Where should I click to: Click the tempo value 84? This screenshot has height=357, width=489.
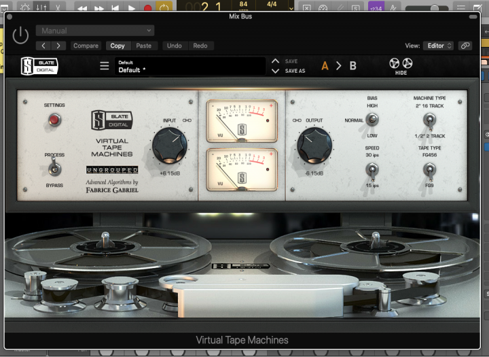[x=243, y=4]
